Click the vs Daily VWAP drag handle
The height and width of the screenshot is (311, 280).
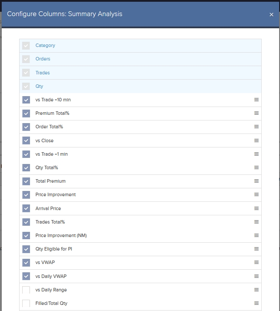pos(257,276)
